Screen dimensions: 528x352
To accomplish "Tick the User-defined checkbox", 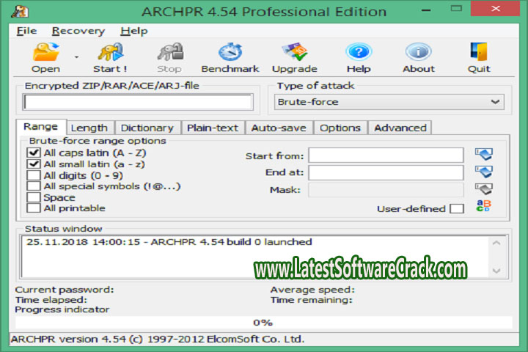I will pos(456,209).
